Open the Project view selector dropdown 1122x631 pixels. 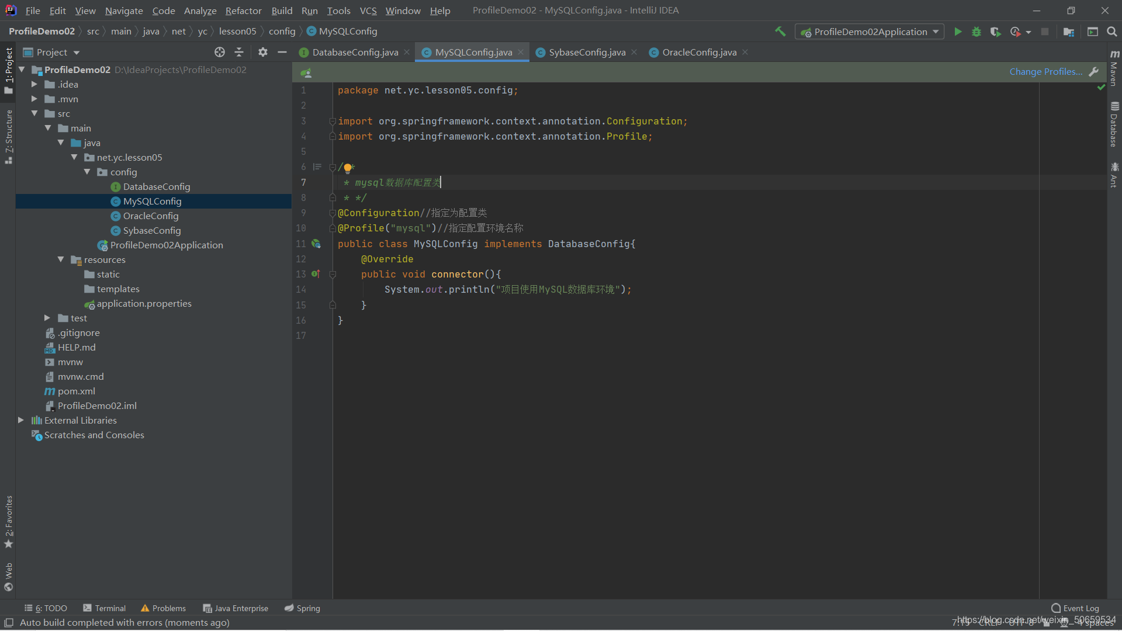pos(51,52)
